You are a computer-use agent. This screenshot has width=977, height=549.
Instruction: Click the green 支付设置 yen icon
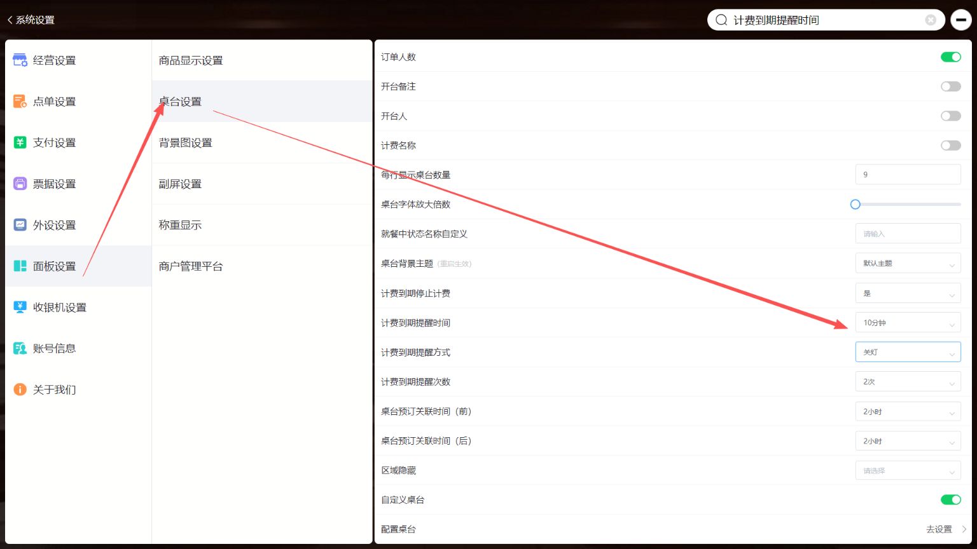(20, 142)
